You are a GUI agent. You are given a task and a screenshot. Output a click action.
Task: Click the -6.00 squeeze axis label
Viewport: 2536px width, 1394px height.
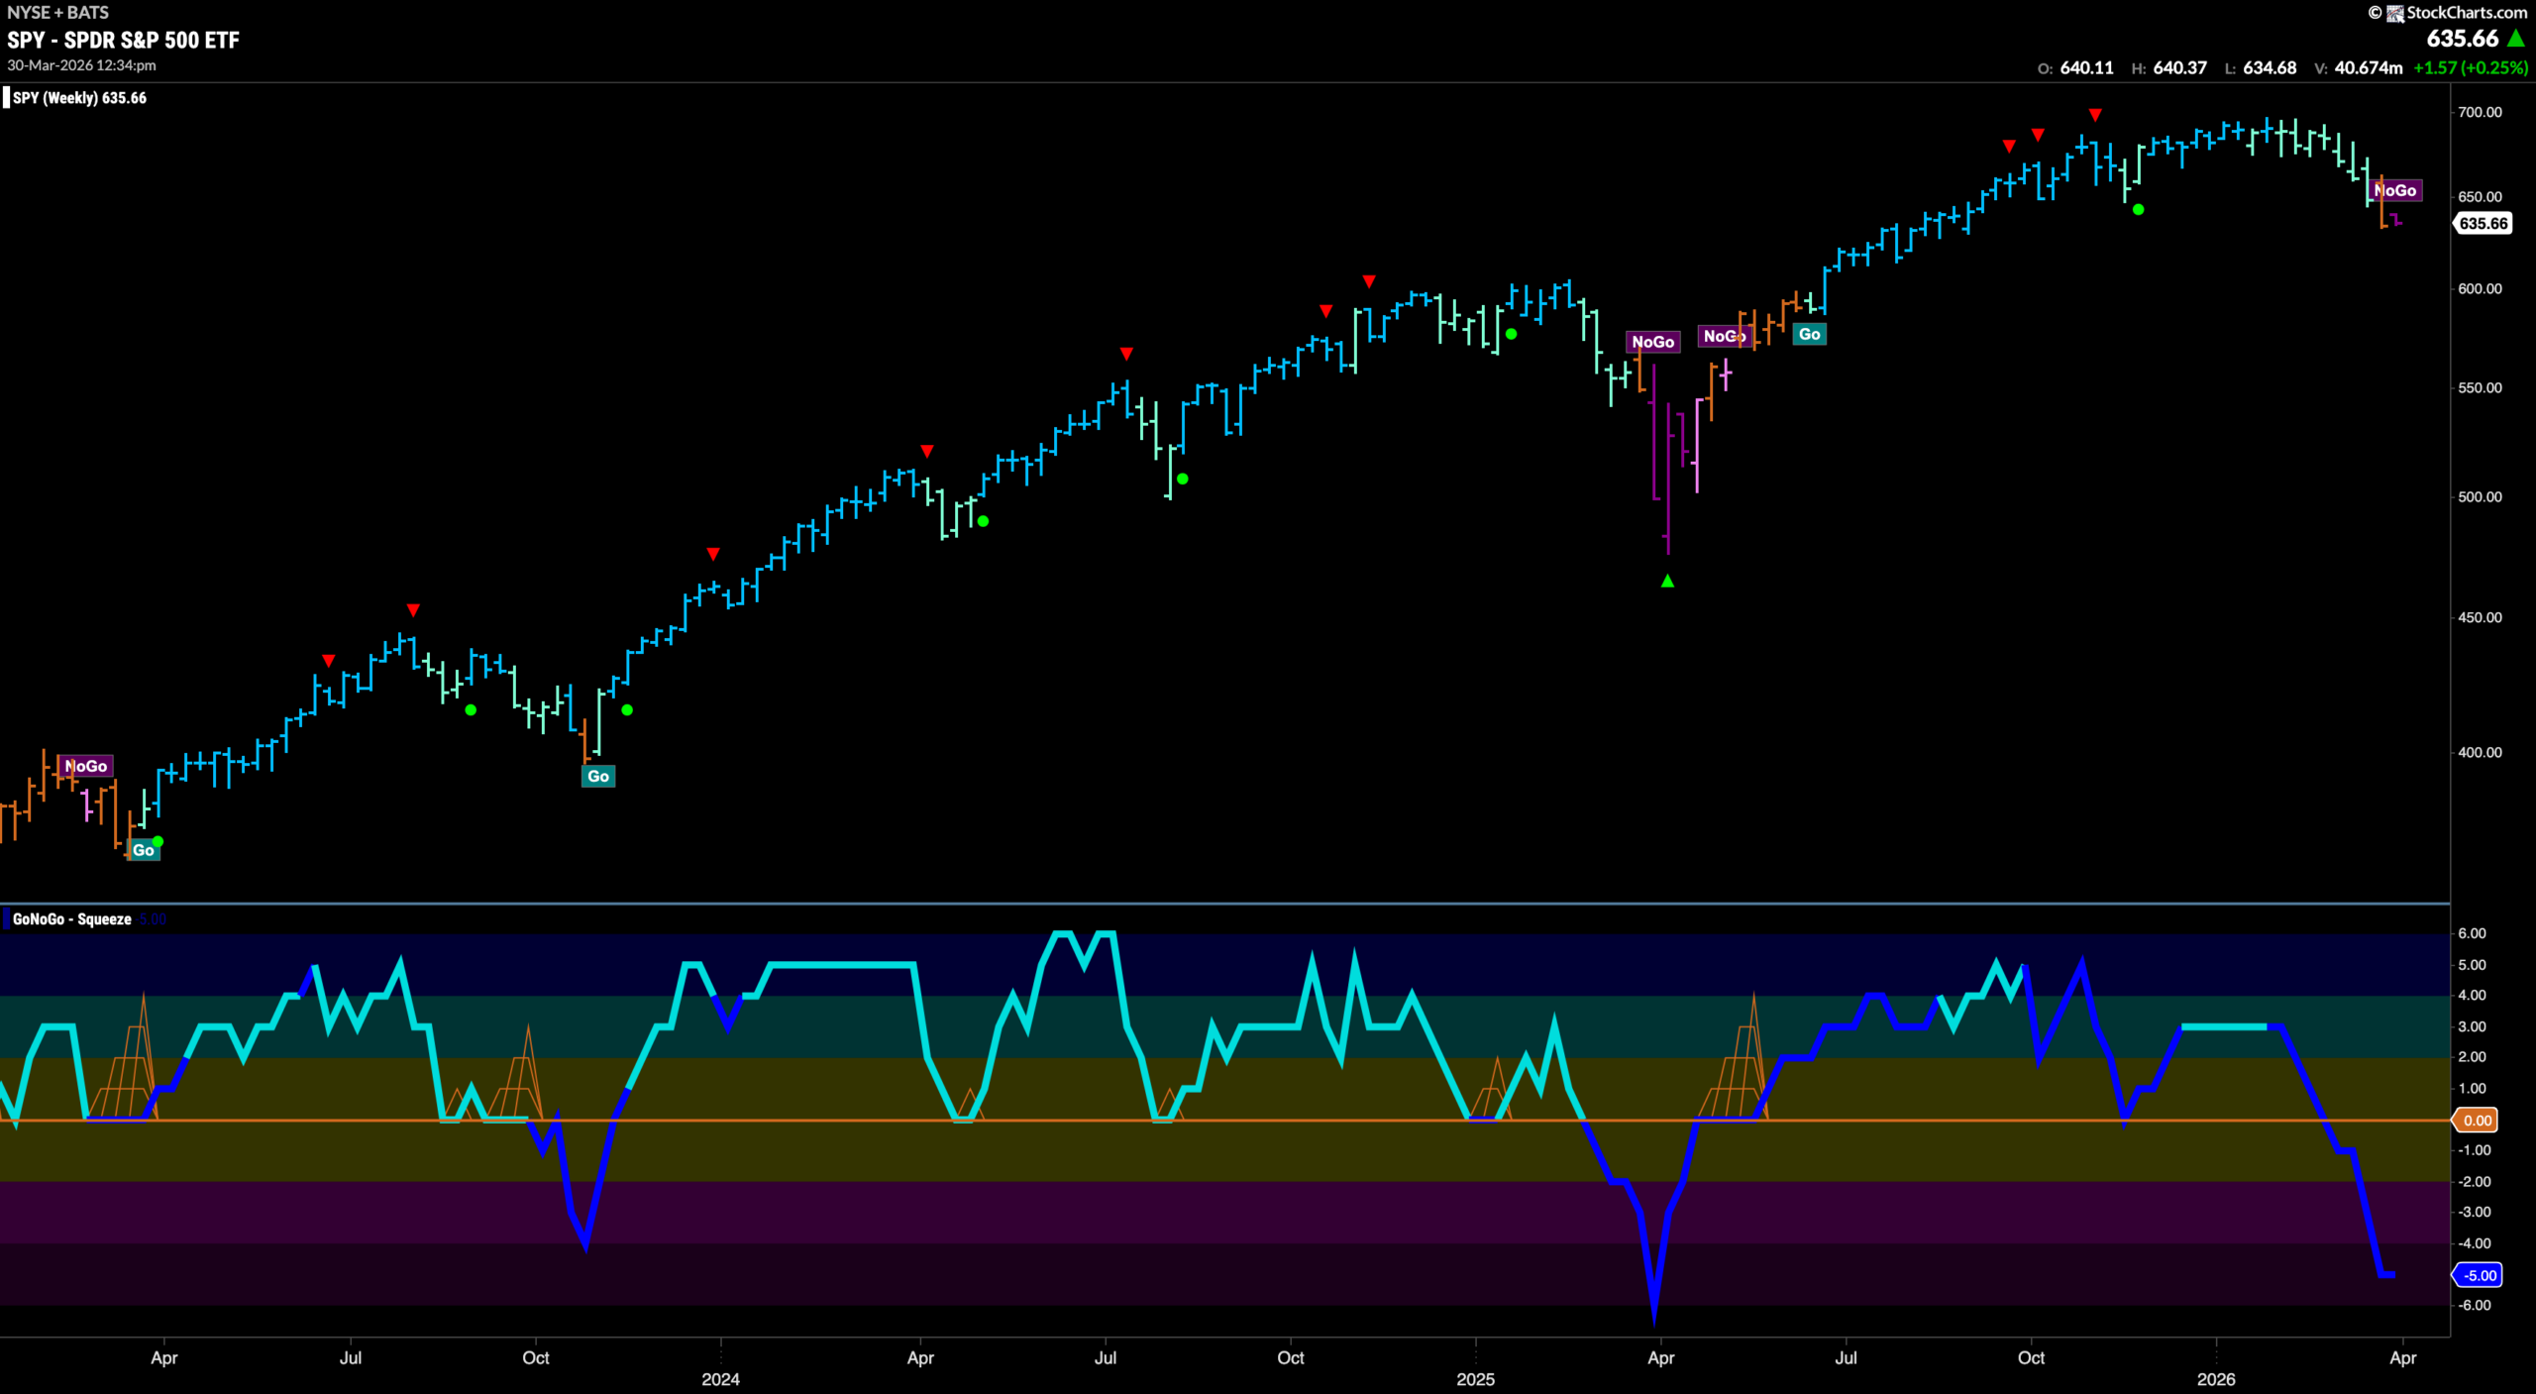[2474, 1305]
